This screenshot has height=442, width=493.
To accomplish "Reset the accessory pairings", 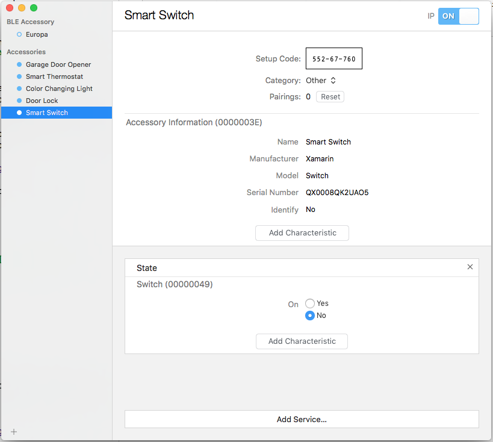I will (330, 96).
